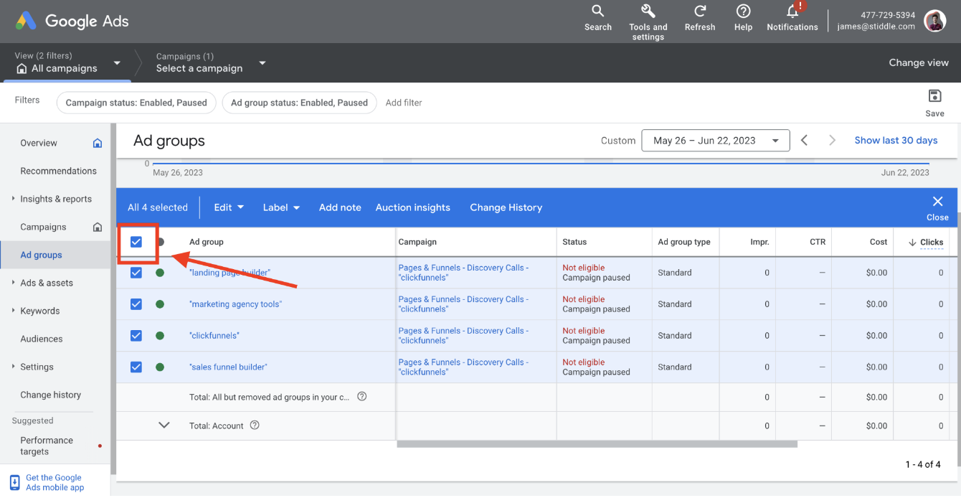961x498 pixels.
Task: Sort by the Impr. column header
Action: click(759, 242)
